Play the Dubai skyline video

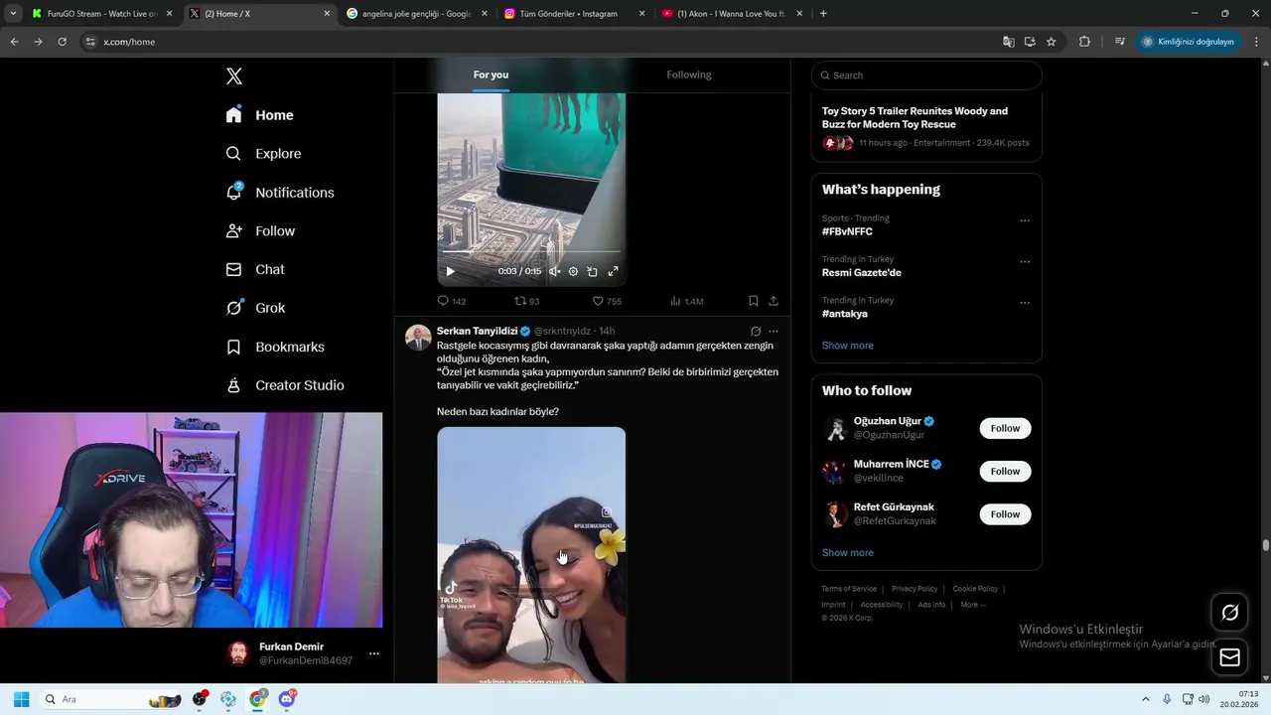[450, 271]
